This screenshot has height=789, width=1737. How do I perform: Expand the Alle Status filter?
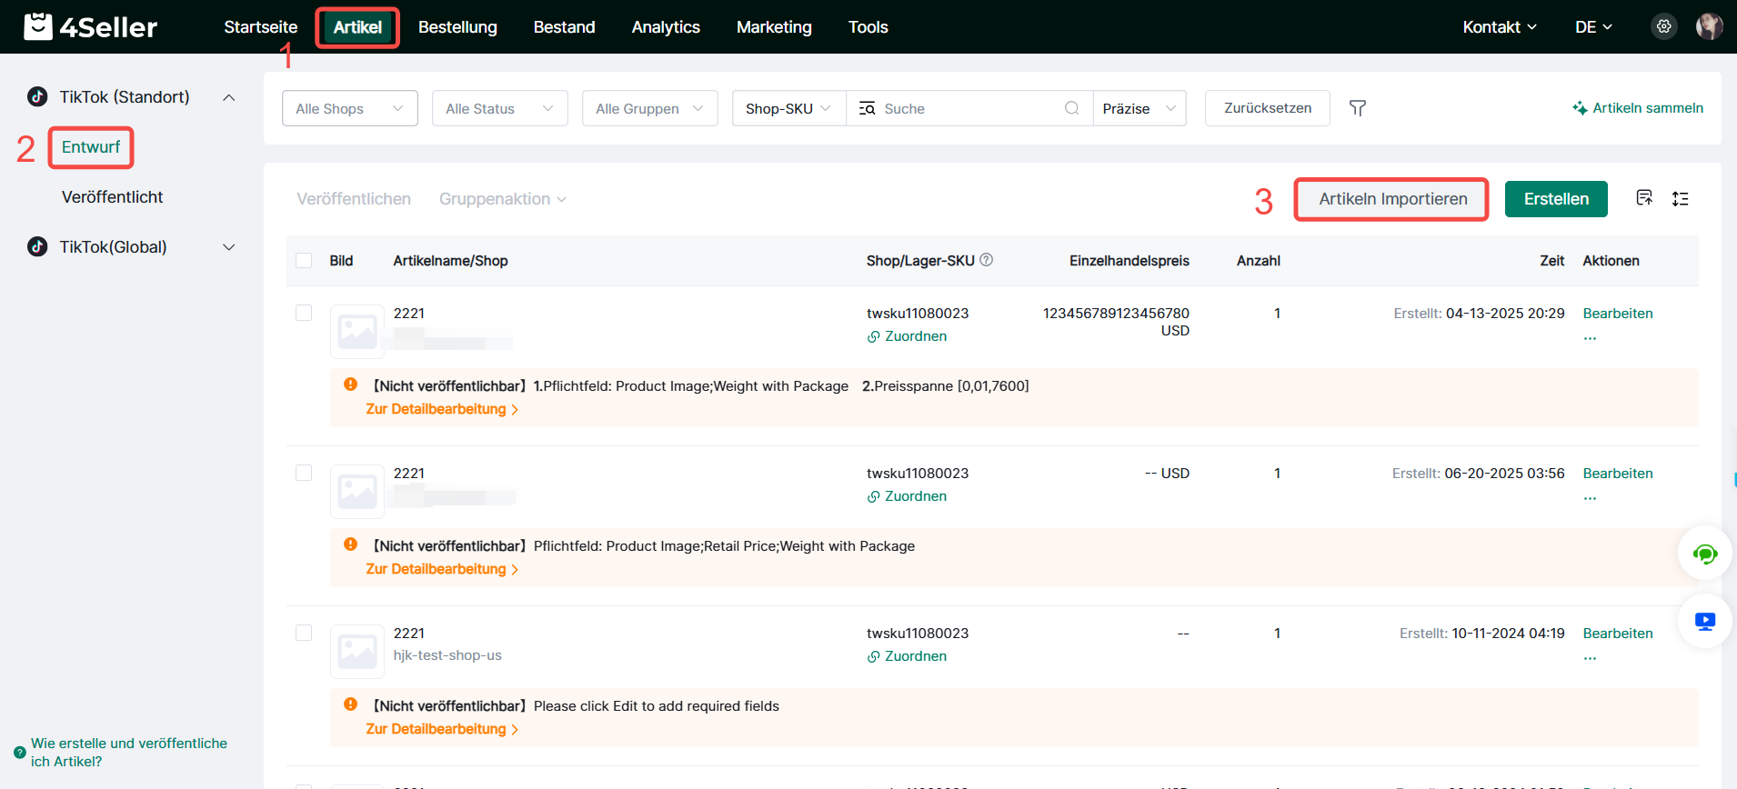pos(499,108)
